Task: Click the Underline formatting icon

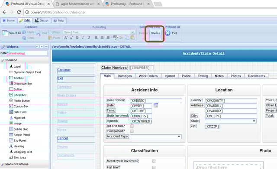Action: pyautogui.click(x=89, y=37)
